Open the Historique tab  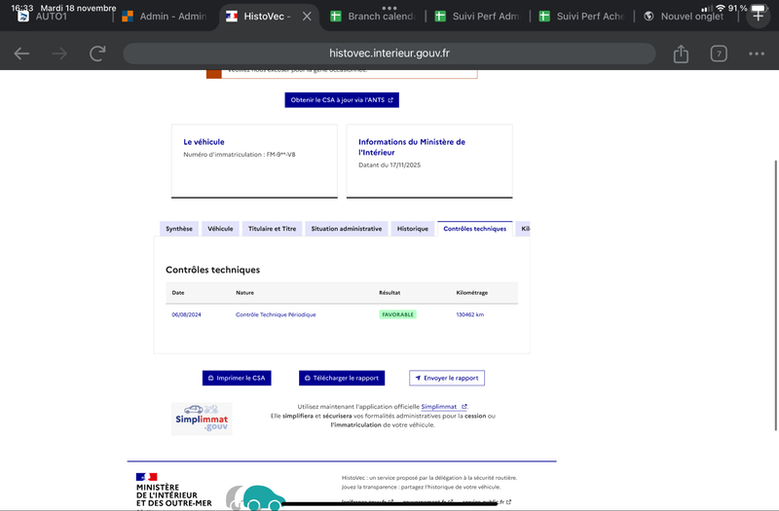[x=412, y=229]
